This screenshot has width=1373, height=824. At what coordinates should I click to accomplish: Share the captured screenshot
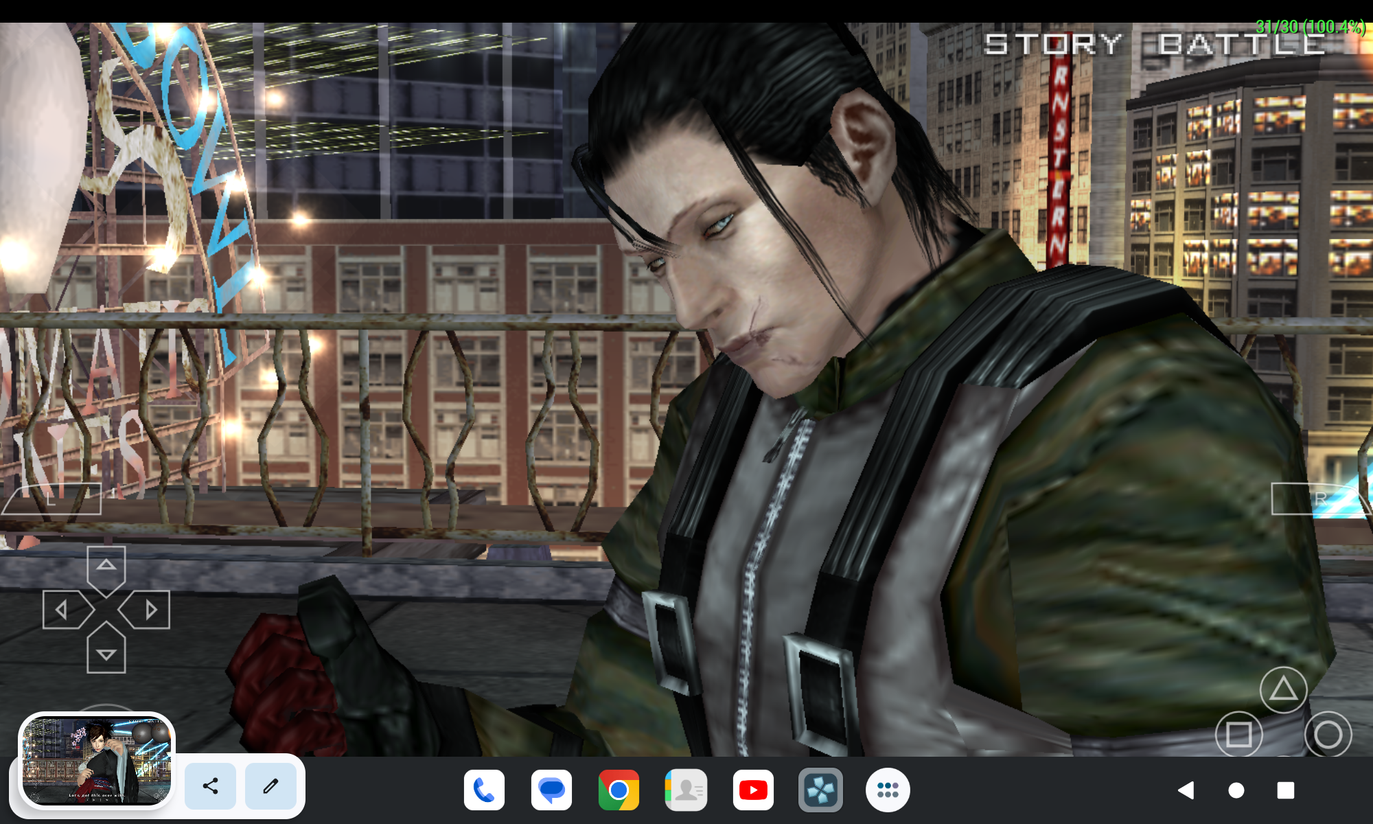coord(210,786)
